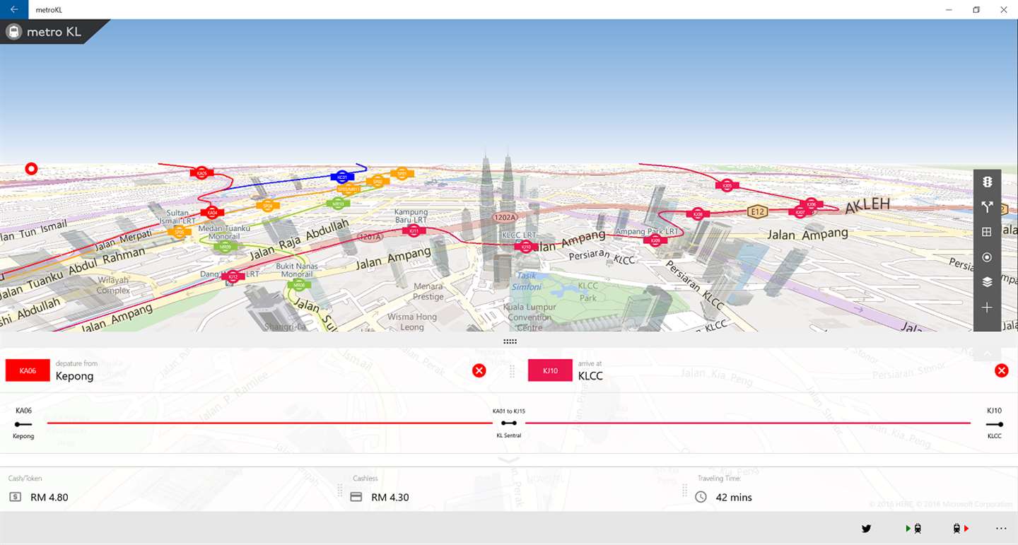Open the more options ellipsis menu

tap(1000, 528)
